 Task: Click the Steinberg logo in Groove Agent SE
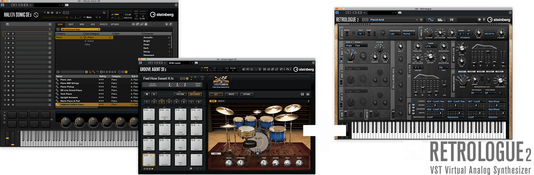[x=304, y=69]
